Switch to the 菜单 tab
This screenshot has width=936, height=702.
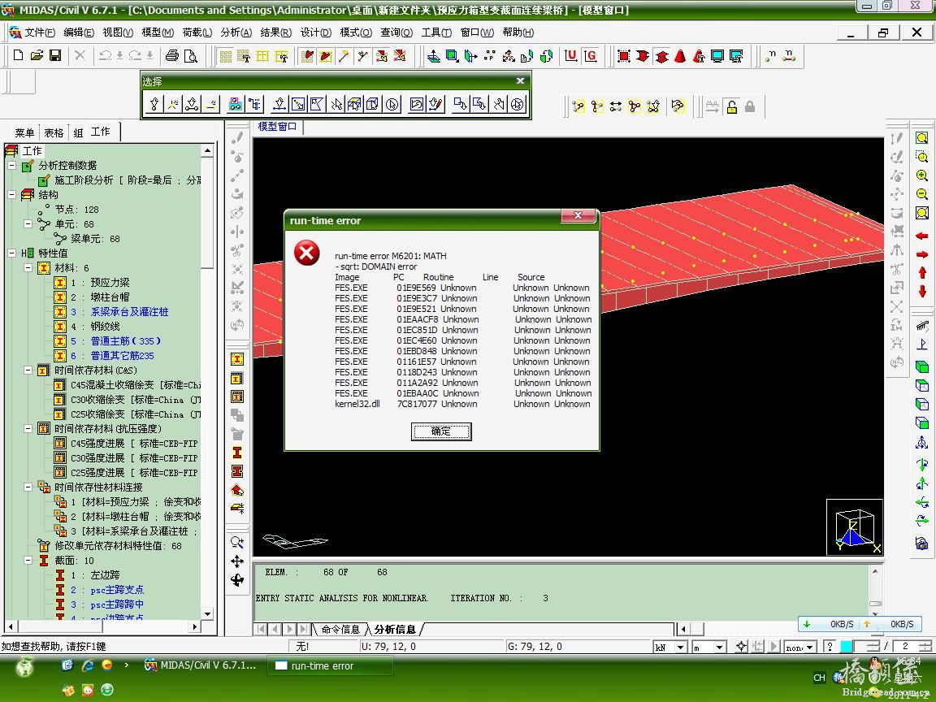click(24, 132)
